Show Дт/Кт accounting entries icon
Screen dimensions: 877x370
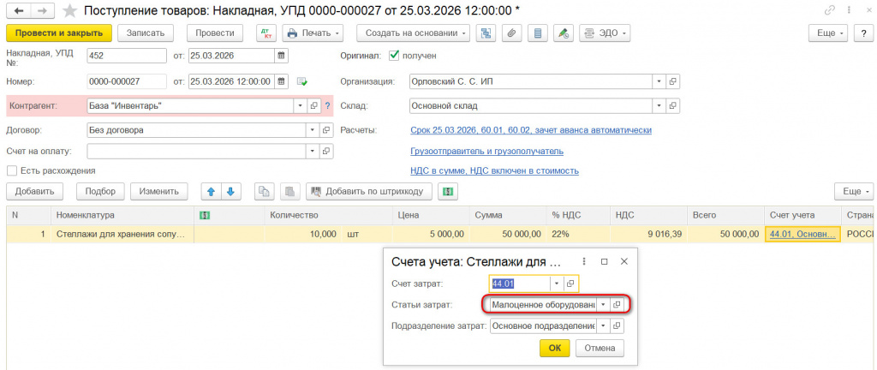pyautogui.click(x=267, y=33)
